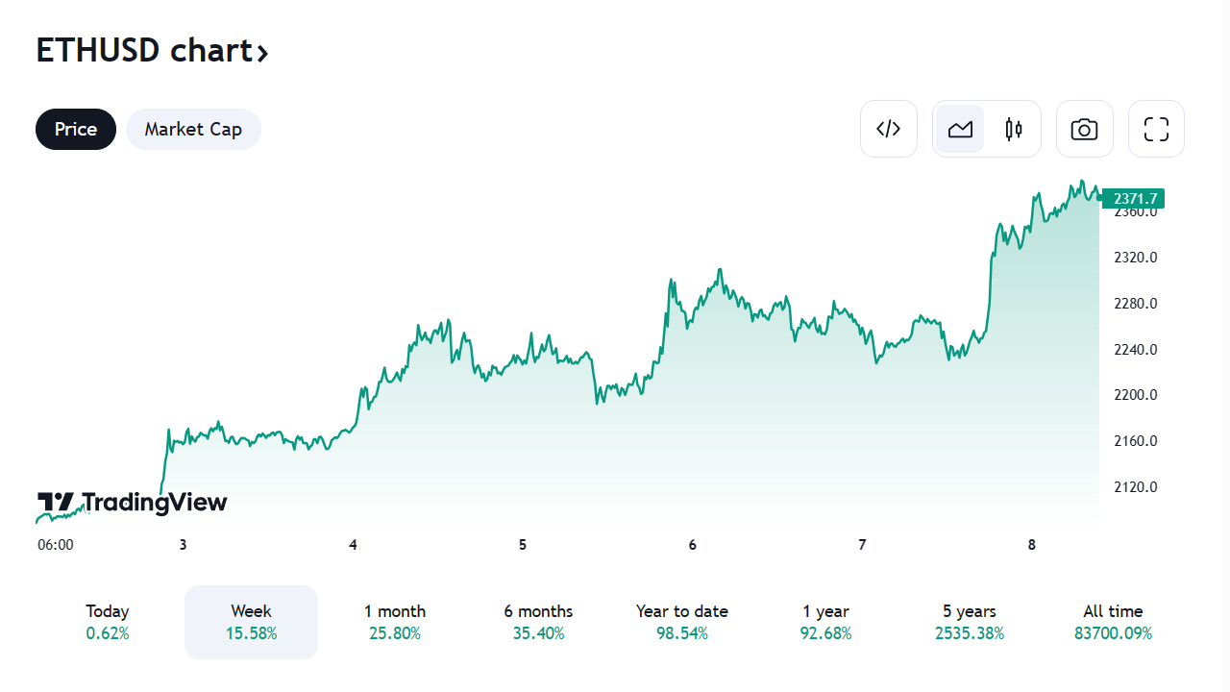Switch to candlestick chart view

[1013, 129]
